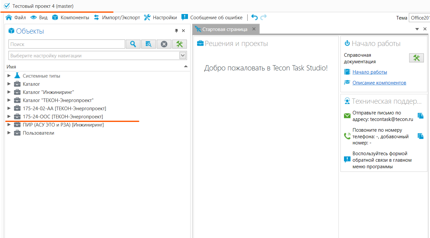Image resolution: width=430 pixels, height=238 pixels.
Task: Open the Настройки menu
Action: tap(160, 18)
